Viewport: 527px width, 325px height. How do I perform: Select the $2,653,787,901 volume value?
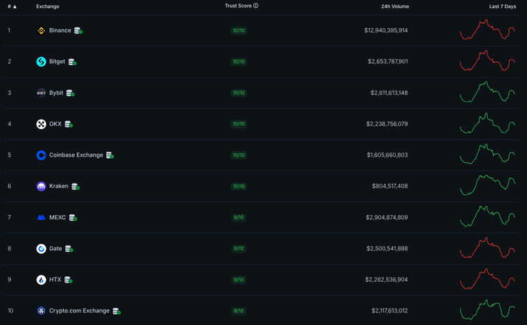coord(388,62)
